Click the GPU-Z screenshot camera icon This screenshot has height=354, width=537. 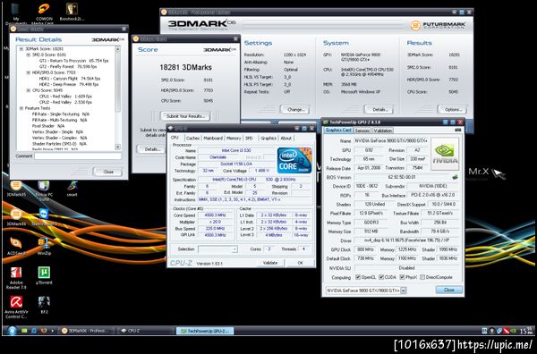pos(457,130)
